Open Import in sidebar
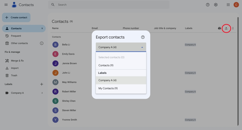242x130 pixels. 24,68
